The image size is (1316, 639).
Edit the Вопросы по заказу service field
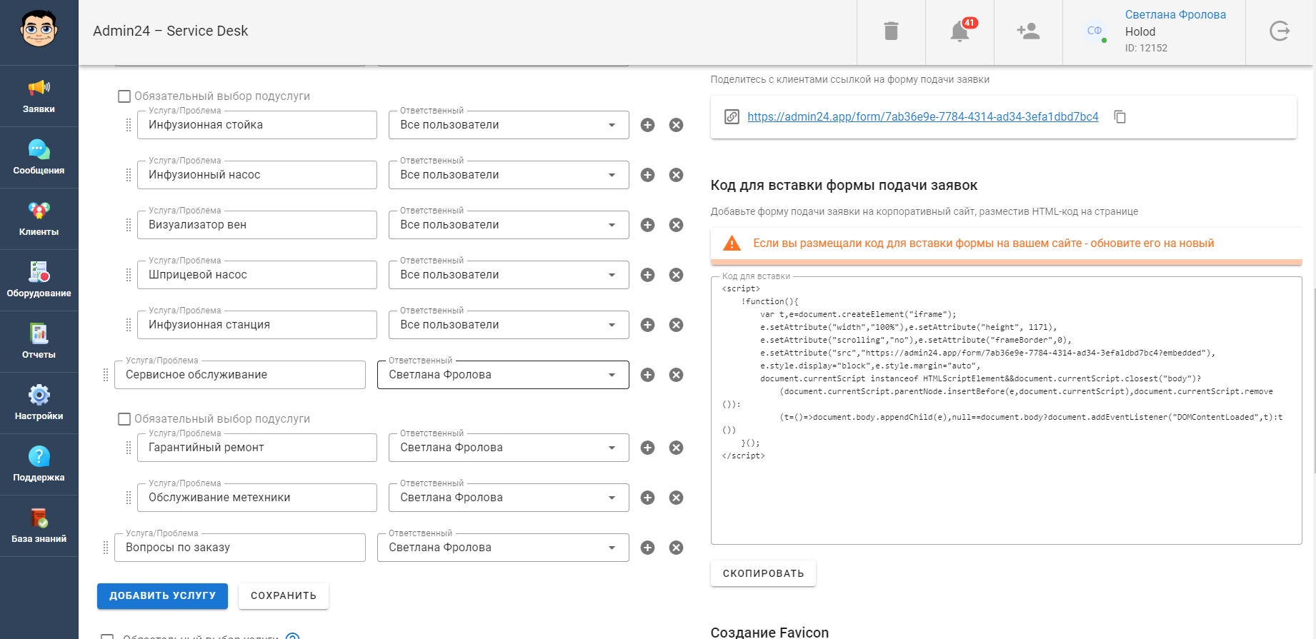pos(240,548)
